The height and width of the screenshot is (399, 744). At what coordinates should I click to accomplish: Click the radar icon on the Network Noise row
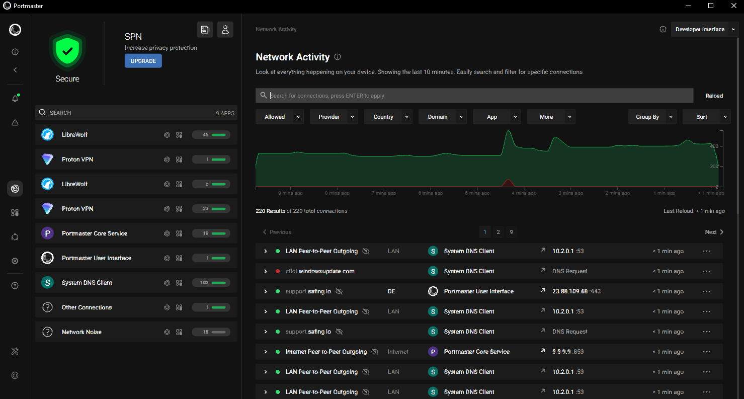point(167,332)
